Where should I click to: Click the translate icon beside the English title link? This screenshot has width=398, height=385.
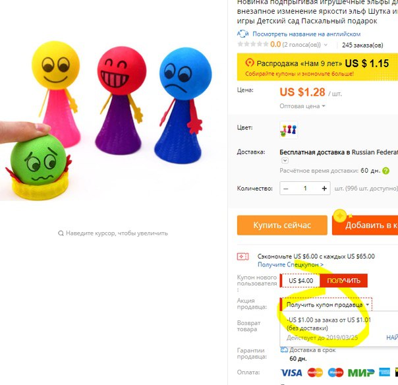tap(242, 34)
